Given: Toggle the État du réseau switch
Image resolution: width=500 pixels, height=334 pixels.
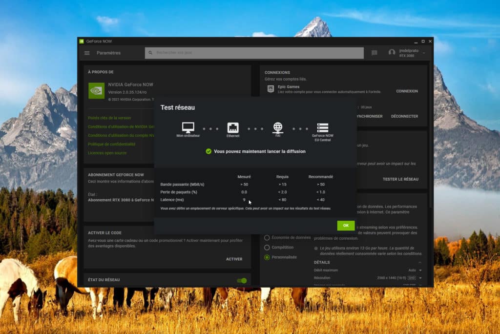Looking at the screenshot, I should pos(242,281).
